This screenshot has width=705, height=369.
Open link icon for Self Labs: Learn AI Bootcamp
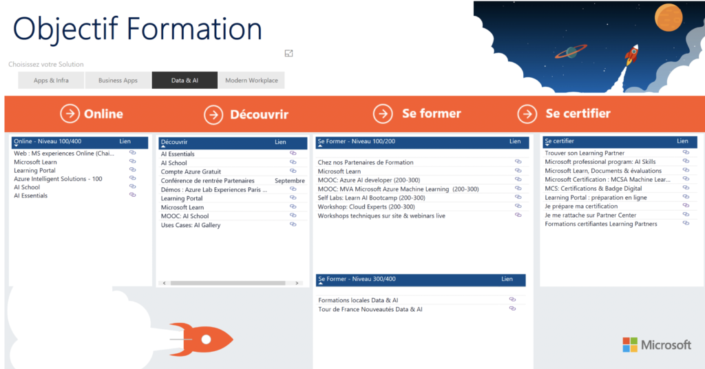[x=518, y=198]
